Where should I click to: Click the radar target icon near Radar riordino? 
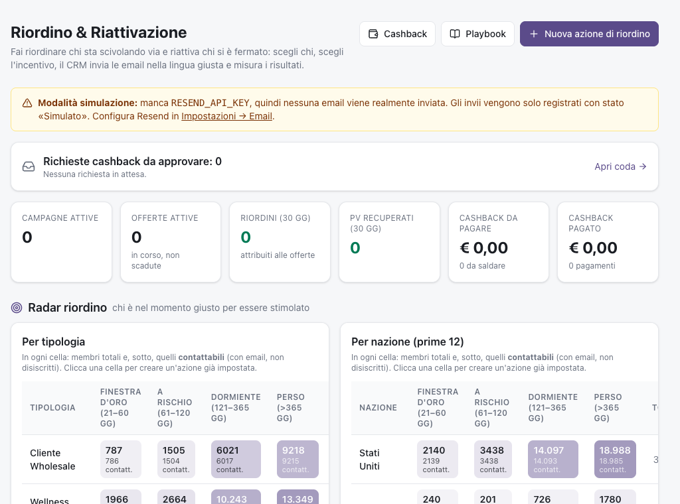tap(17, 308)
